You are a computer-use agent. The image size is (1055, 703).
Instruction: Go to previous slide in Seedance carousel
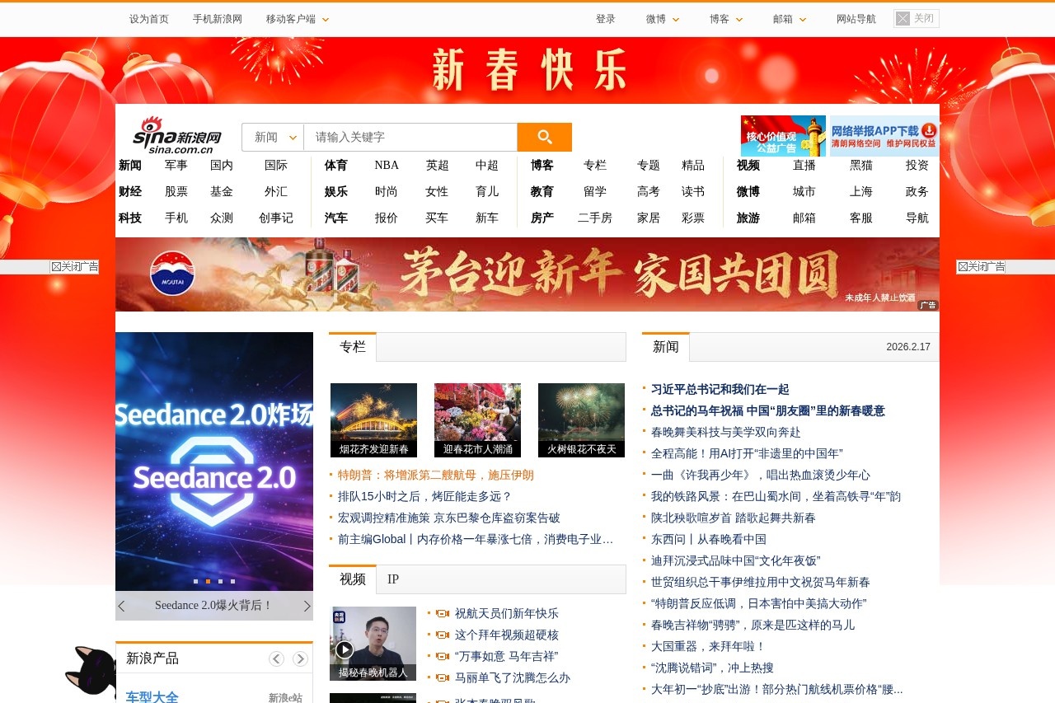pos(121,606)
